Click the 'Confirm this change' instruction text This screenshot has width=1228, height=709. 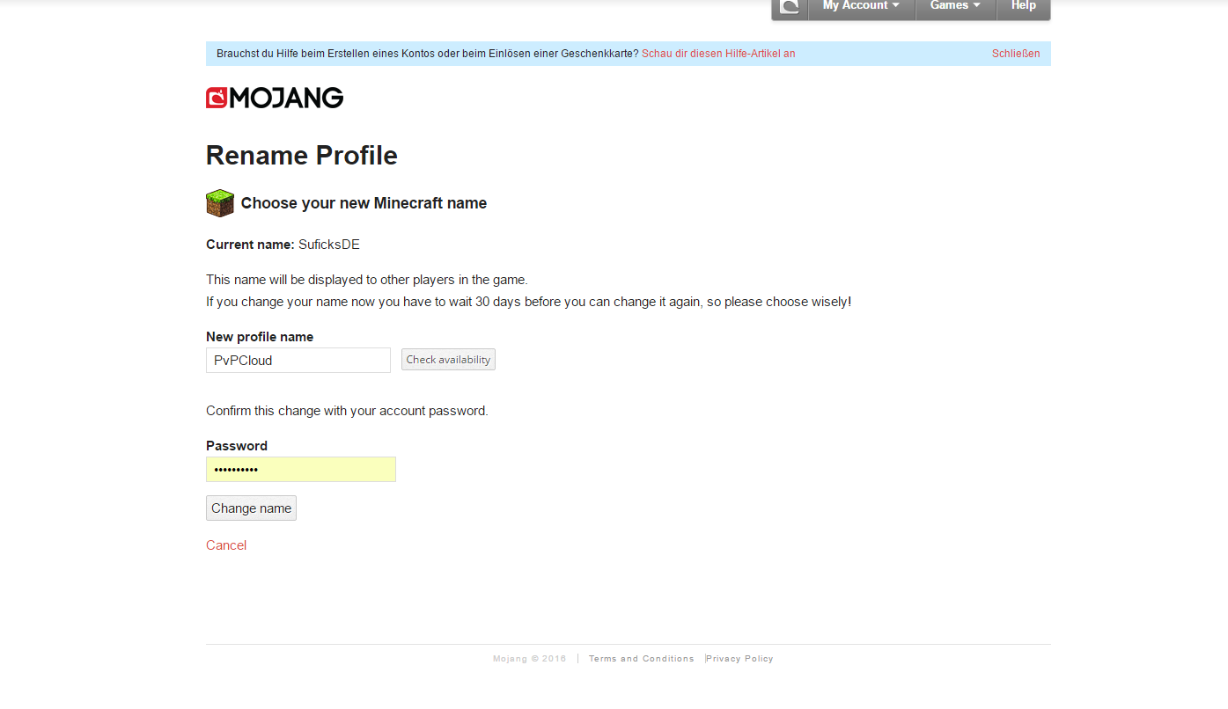tap(347, 411)
